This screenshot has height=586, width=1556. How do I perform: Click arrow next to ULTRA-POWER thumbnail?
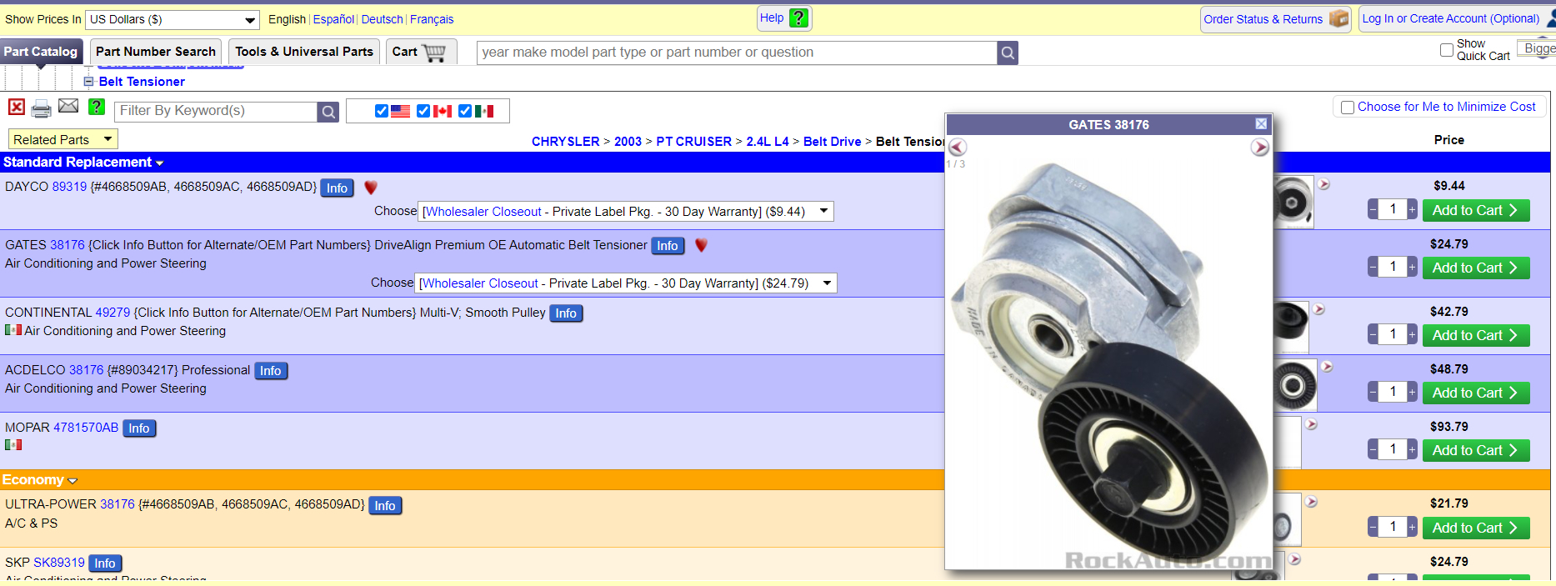click(1312, 502)
